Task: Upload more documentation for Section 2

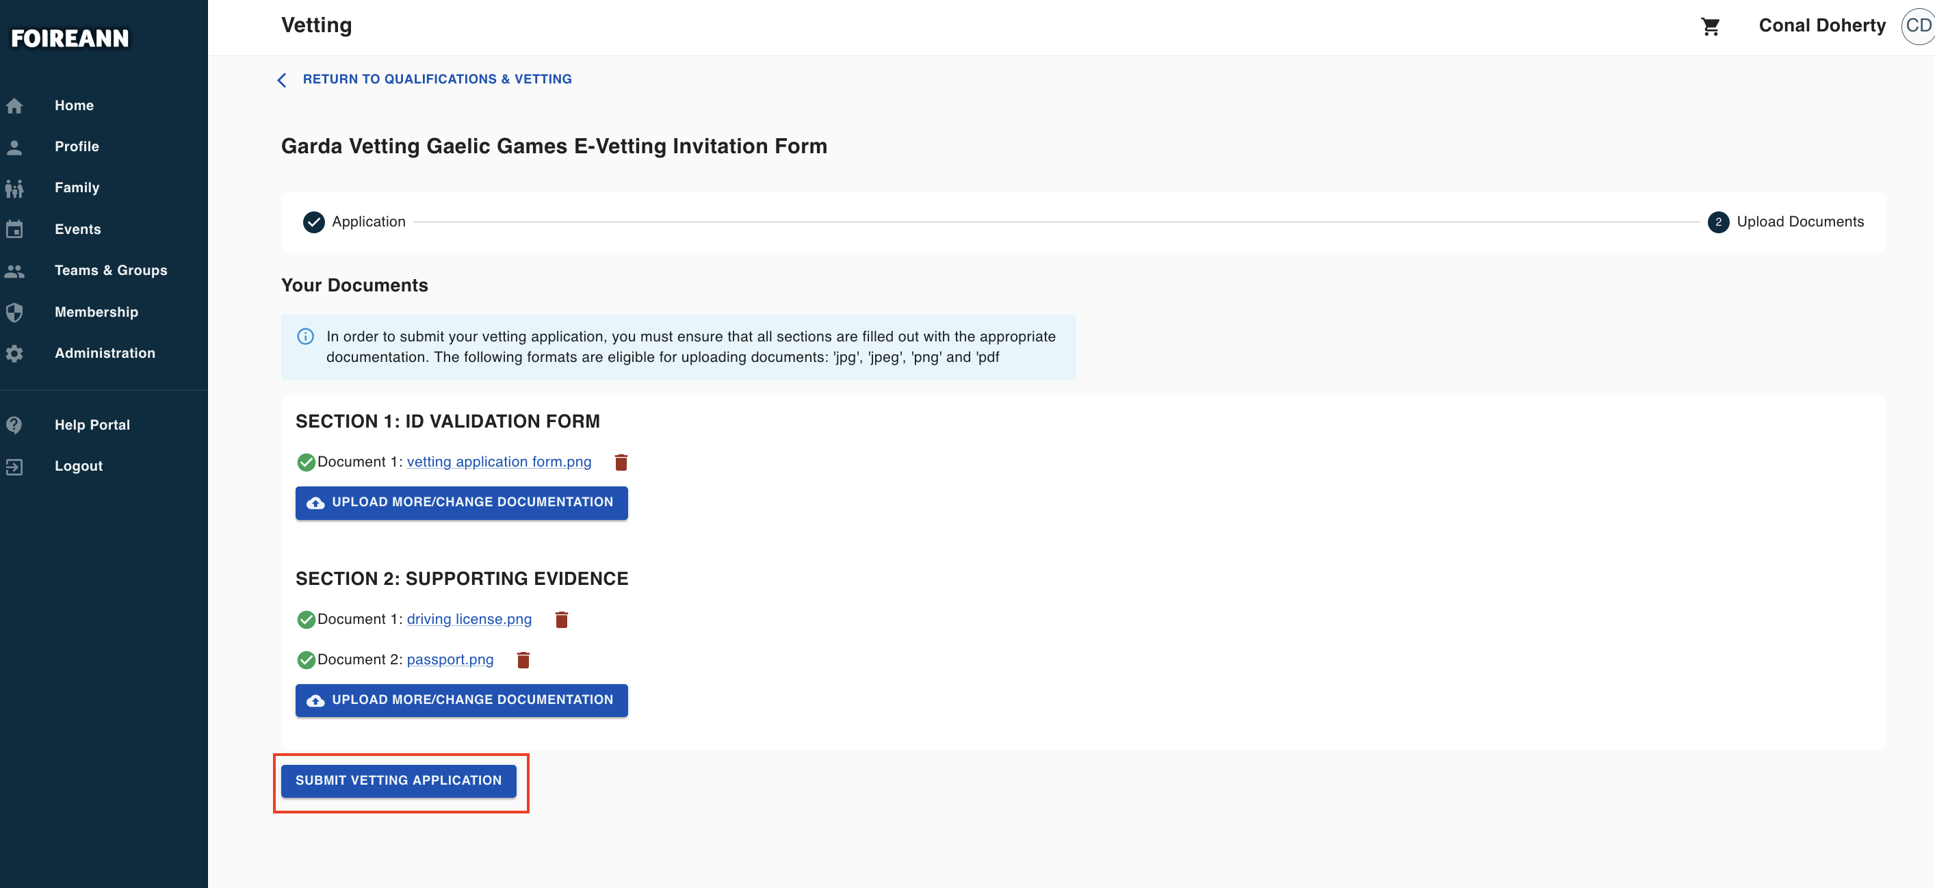Action: (x=461, y=700)
